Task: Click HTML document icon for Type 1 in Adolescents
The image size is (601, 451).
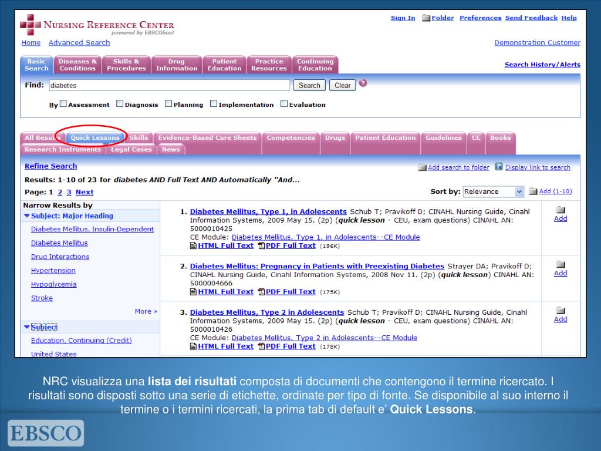Action: (x=194, y=246)
